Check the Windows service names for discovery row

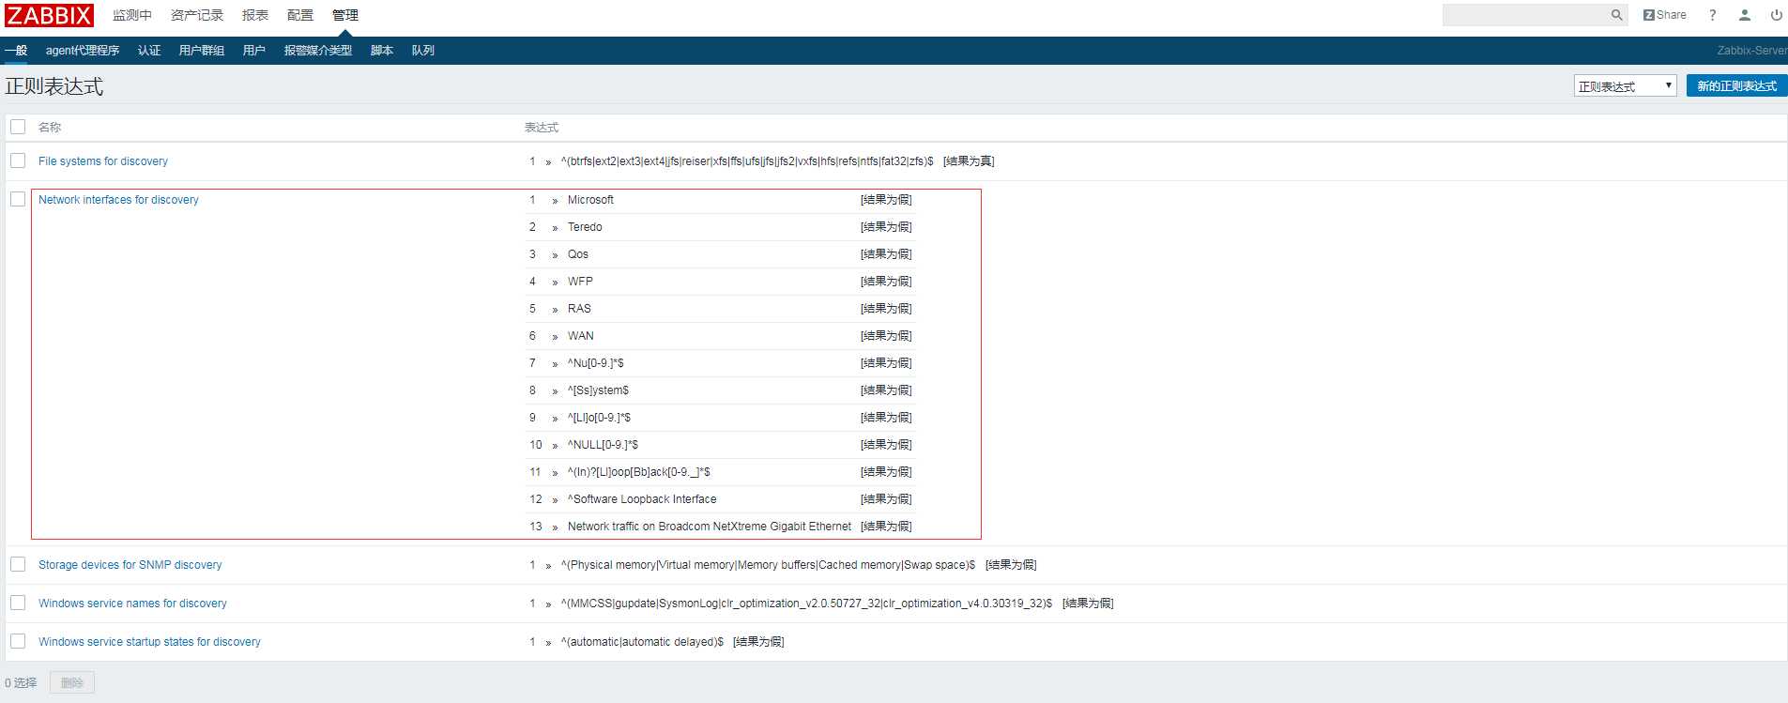pos(18,603)
